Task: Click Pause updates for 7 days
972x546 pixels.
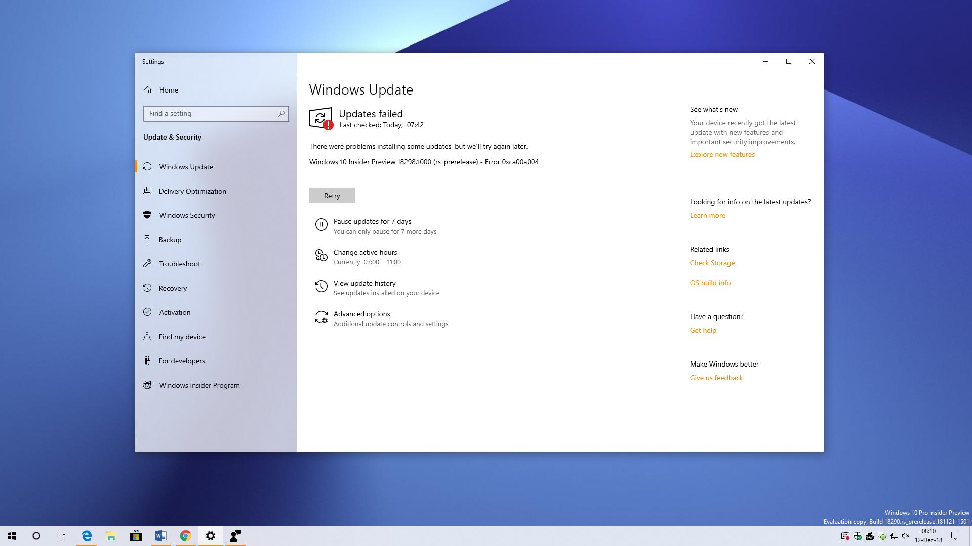Action: (372, 222)
